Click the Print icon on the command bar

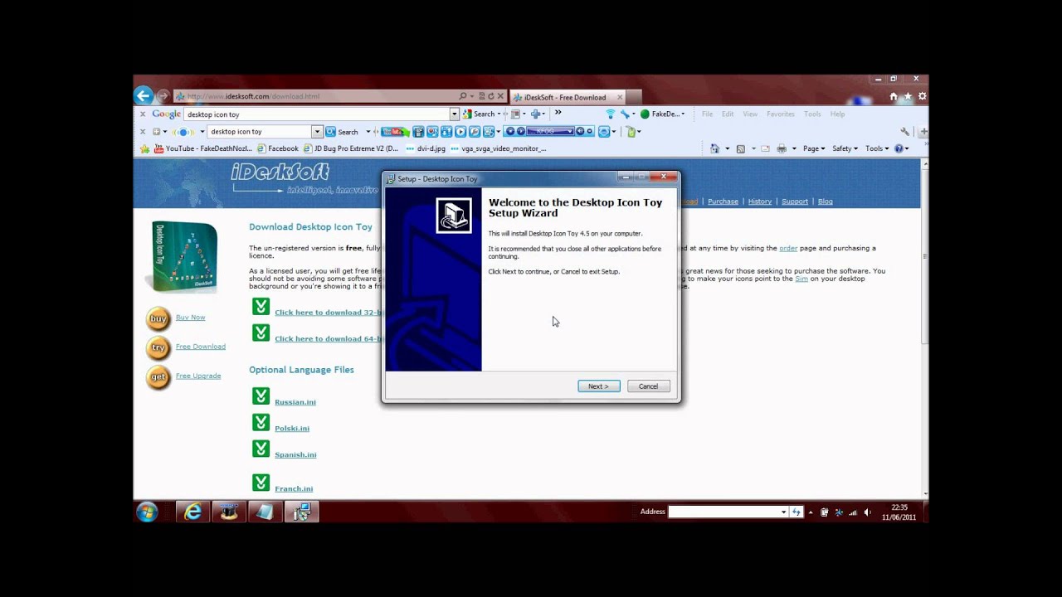(782, 148)
